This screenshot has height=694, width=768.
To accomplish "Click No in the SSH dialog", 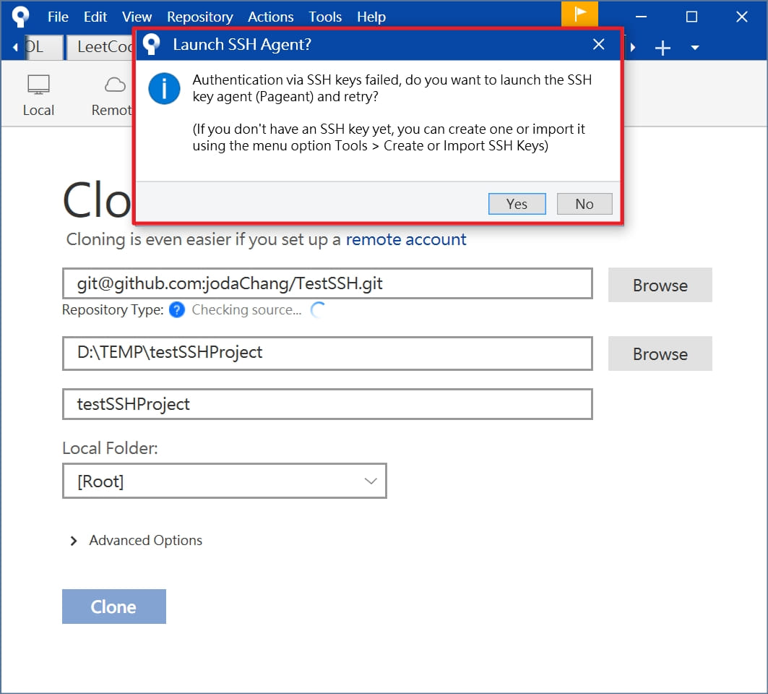I will click(584, 204).
